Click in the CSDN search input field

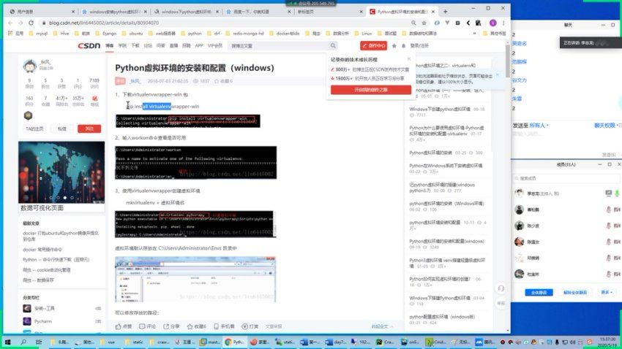click(x=280, y=46)
